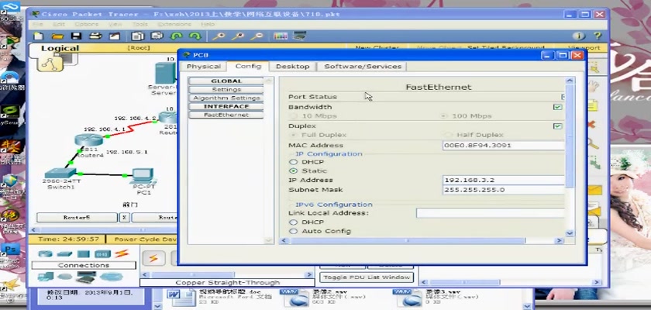Viewport: 651px width, 310px height.
Task: Select the Half Duplex radio button
Action: 448,135
